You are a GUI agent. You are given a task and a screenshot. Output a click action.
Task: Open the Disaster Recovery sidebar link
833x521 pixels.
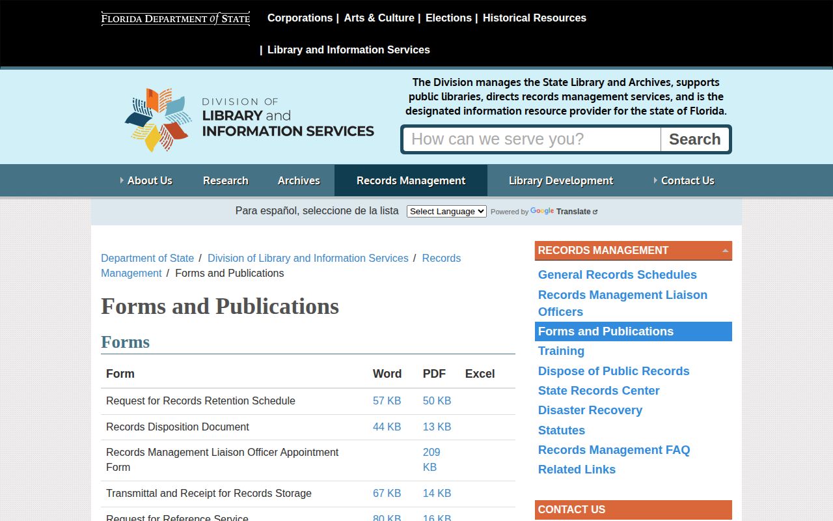click(590, 410)
